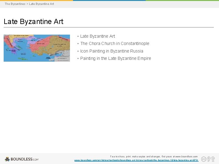Click the Creative Commons CC icon

click(203, 159)
